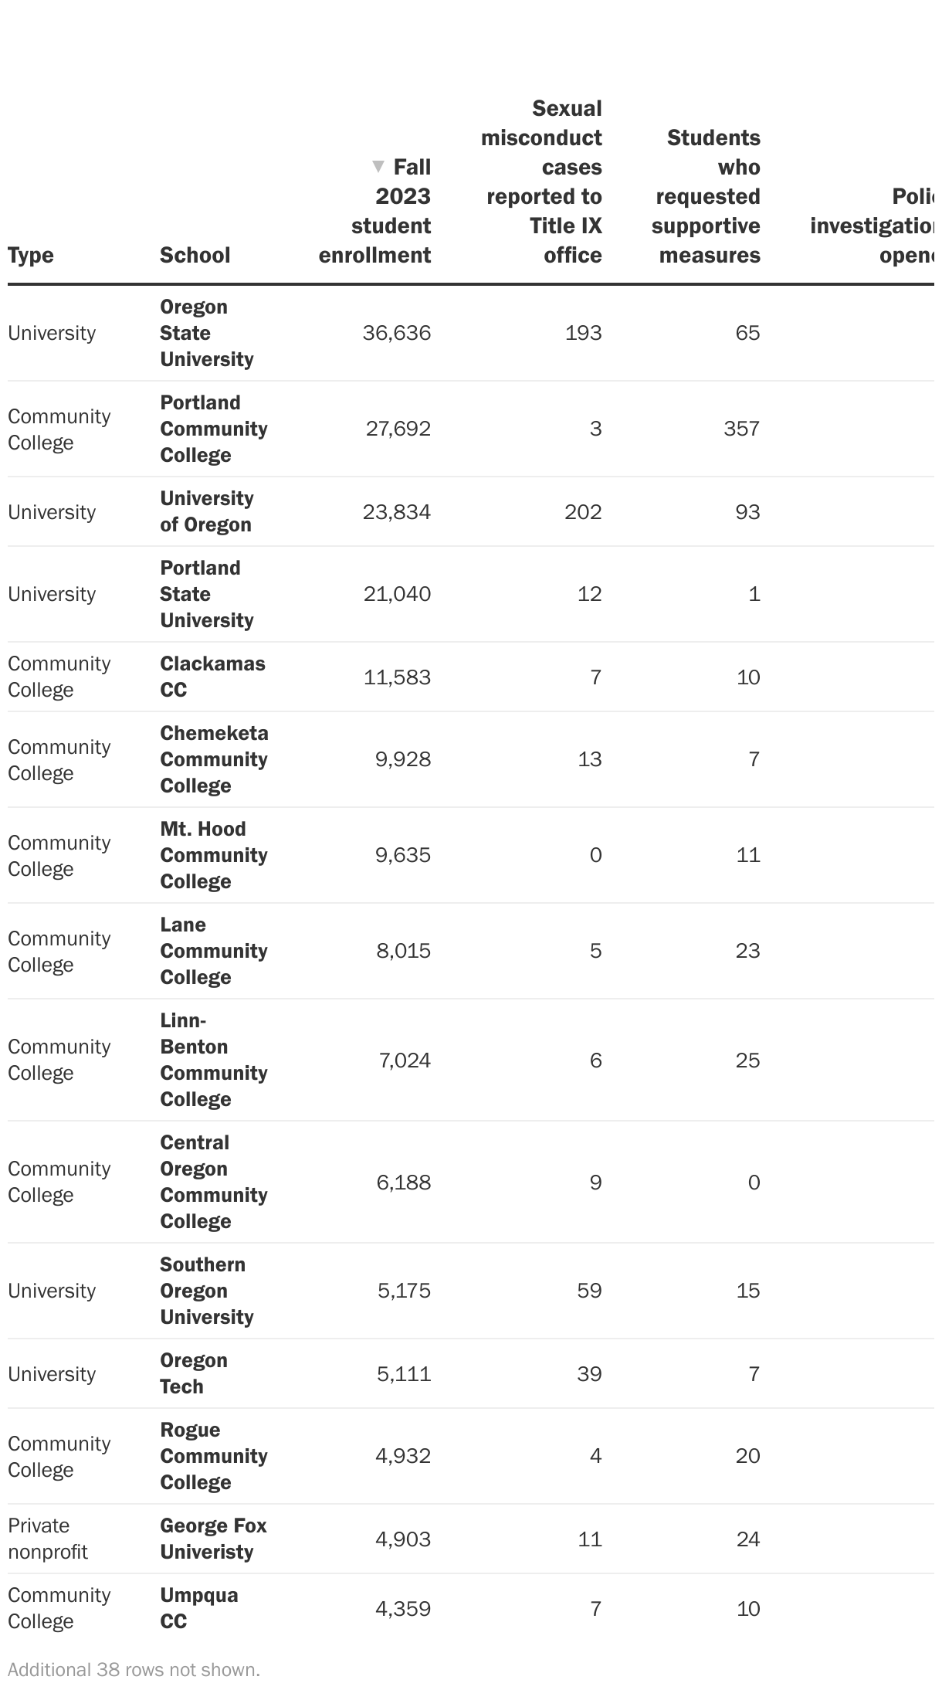Screen dimensions: 942x1690
Task: Sort table by School column header
Action: 195,255
